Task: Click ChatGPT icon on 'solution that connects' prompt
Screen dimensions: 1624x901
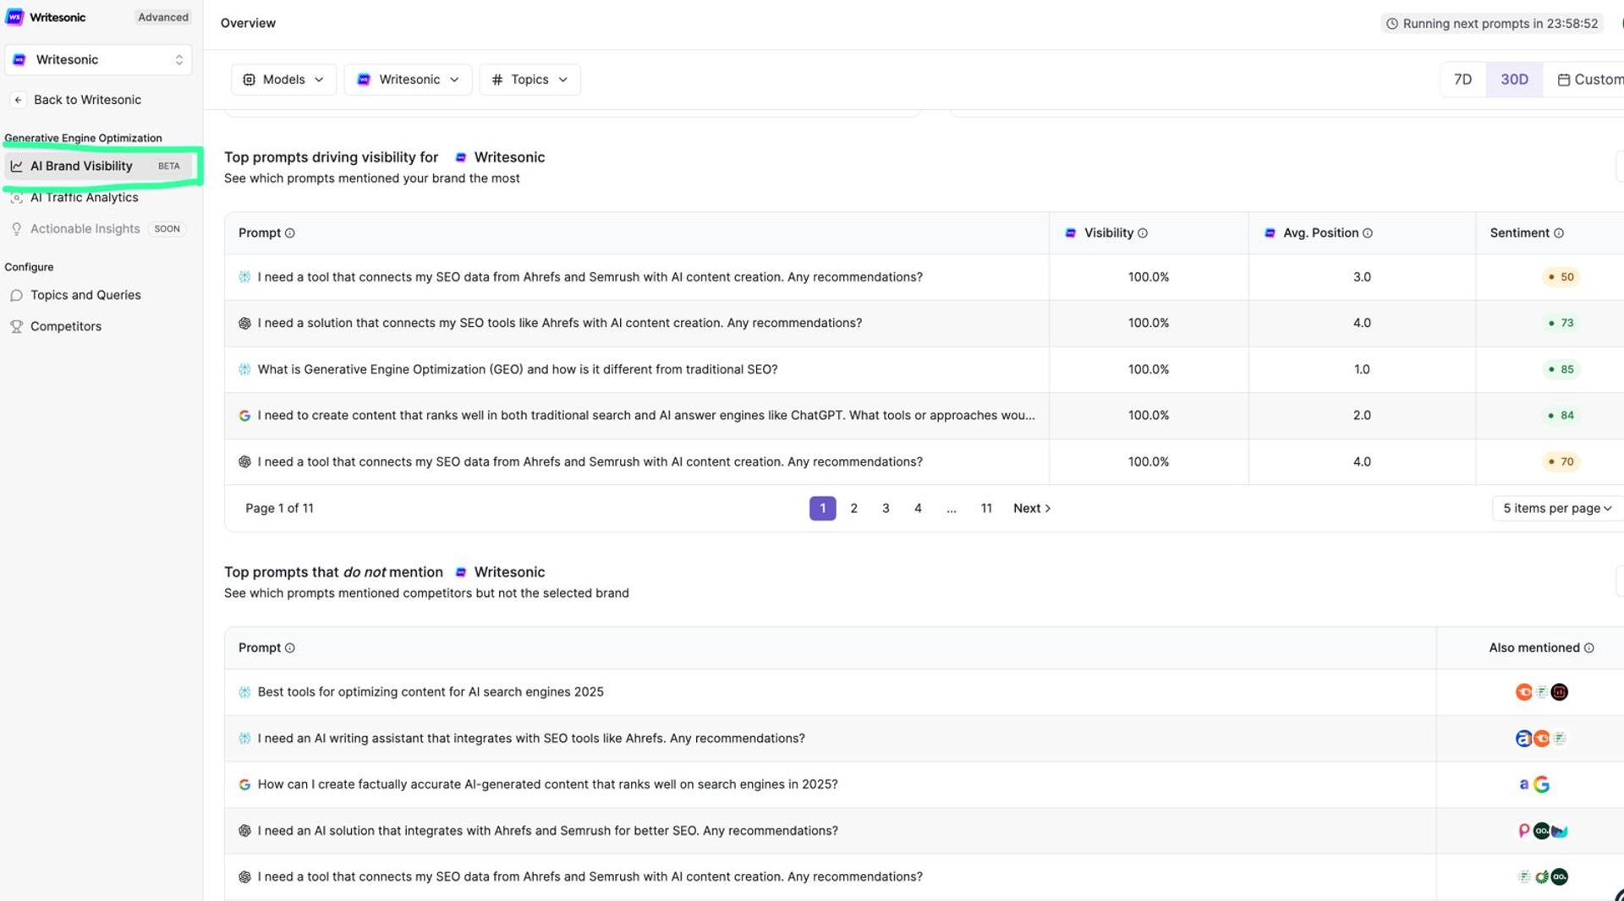Action: tap(244, 323)
